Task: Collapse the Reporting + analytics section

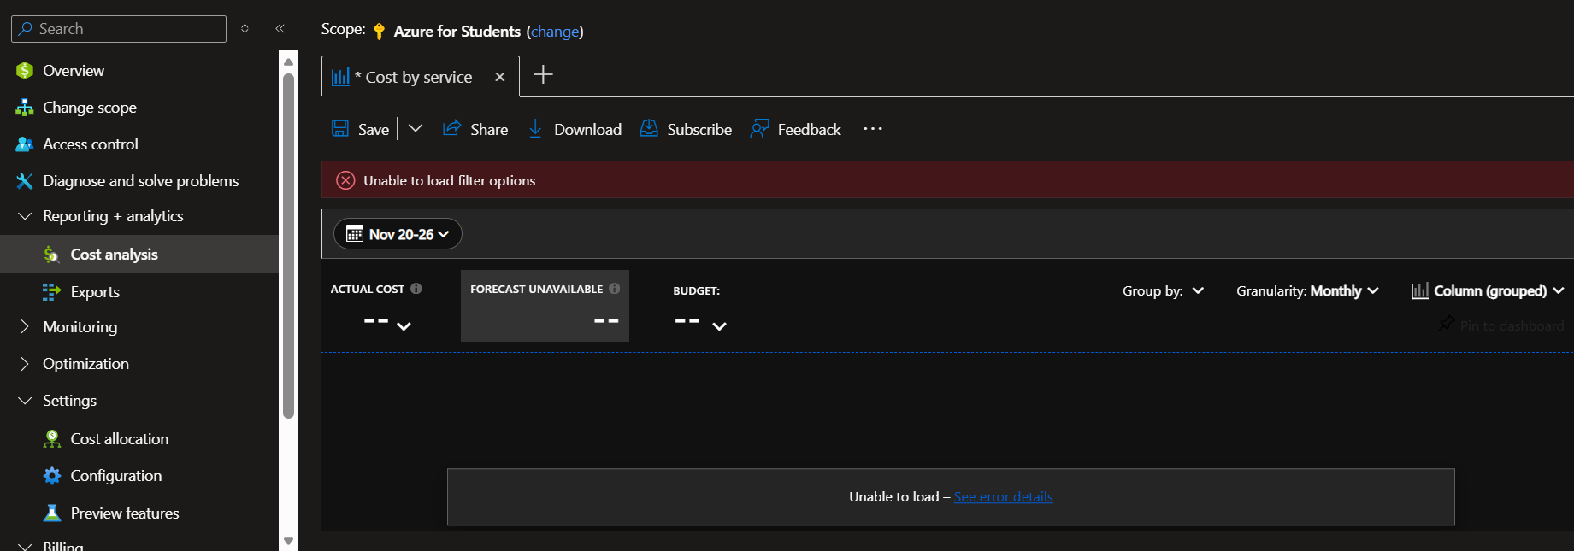Action: [25, 216]
